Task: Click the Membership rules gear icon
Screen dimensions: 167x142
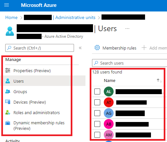Action: (97, 48)
